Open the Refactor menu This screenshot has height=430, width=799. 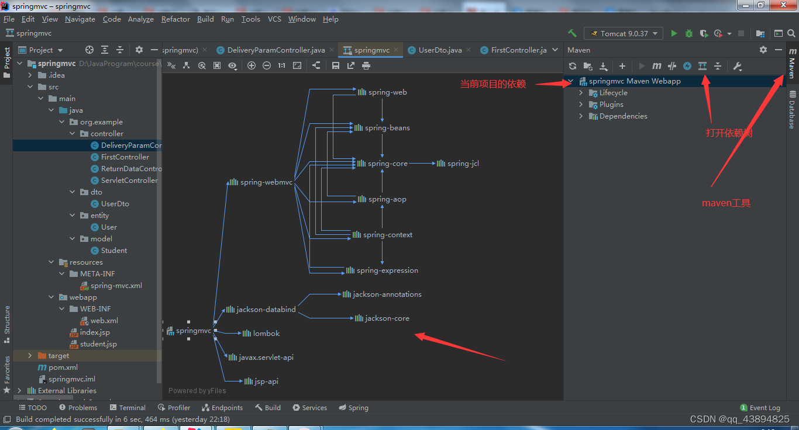tap(175, 19)
